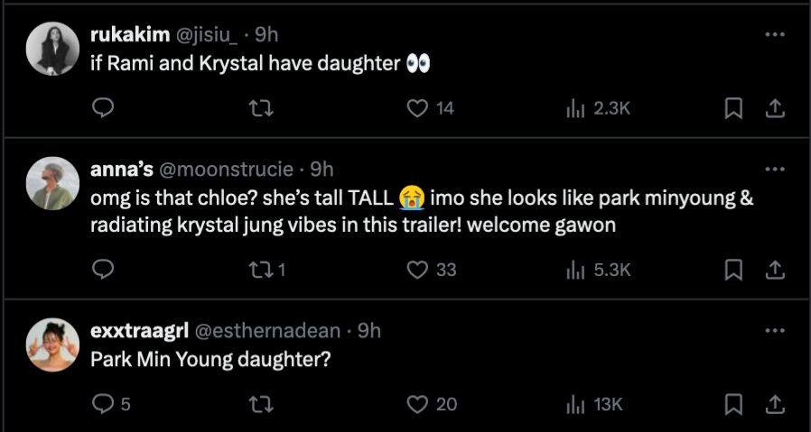Viewport: 811px width, 432px height.
Task: Retweet rukakim's post about Rami and Krystal
Action: [260, 108]
